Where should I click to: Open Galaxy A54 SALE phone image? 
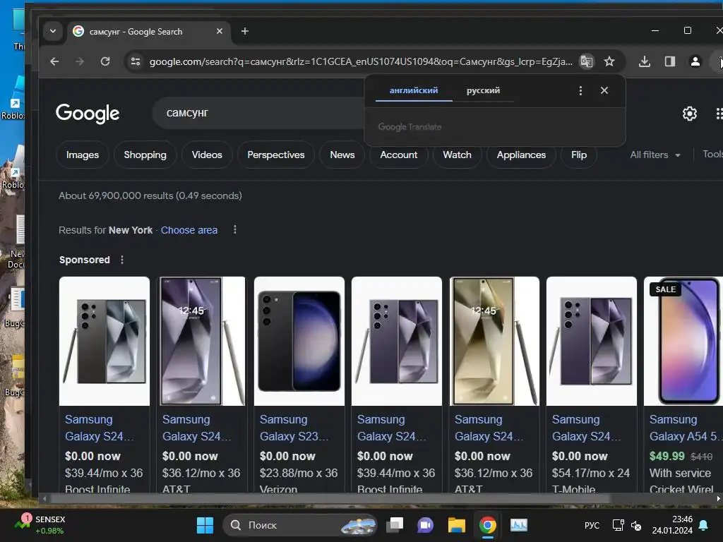683,341
